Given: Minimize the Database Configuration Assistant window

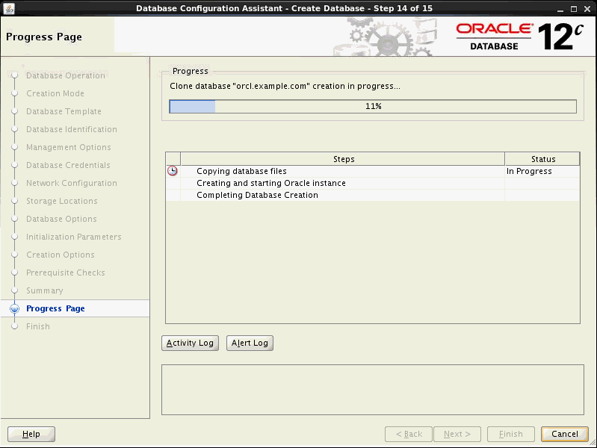Looking at the screenshot, I should click(x=560, y=9).
